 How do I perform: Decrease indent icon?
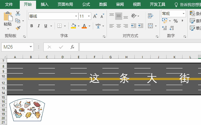pos(134,26)
